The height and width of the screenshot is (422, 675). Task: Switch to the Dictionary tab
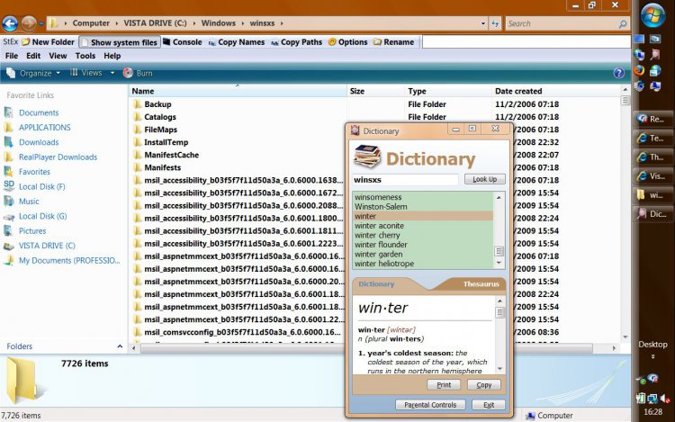click(x=376, y=284)
